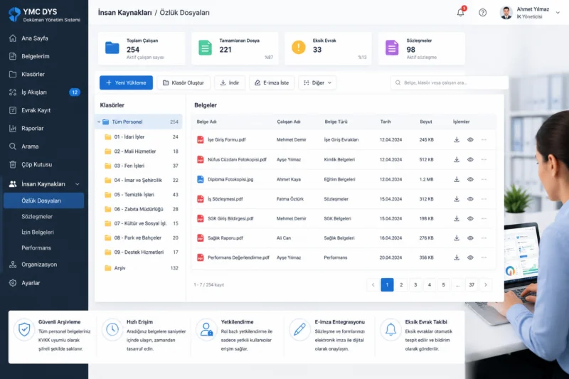Image resolution: width=569 pixels, height=379 pixels.
Task: Open the help question mark icon
Action: click(x=482, y=12)
